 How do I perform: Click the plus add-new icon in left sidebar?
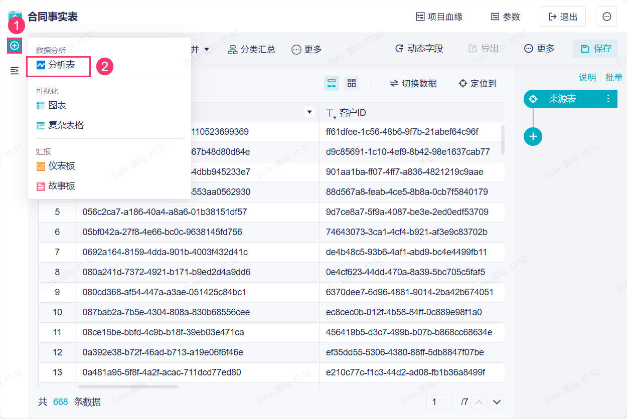click(15, 46)
